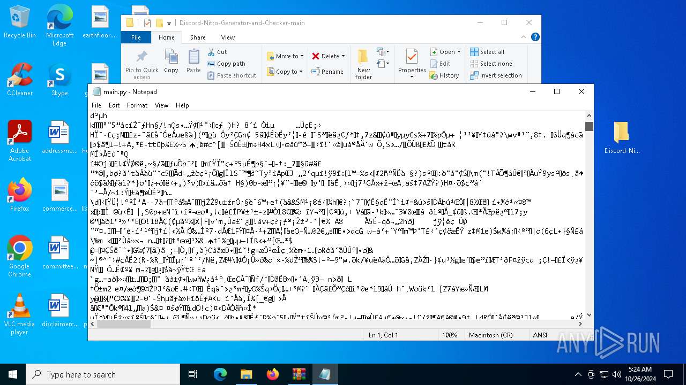Viewport: 686px width, 385px height.
Task: Launch VLC media player shortcut
Action: [19, 314]
